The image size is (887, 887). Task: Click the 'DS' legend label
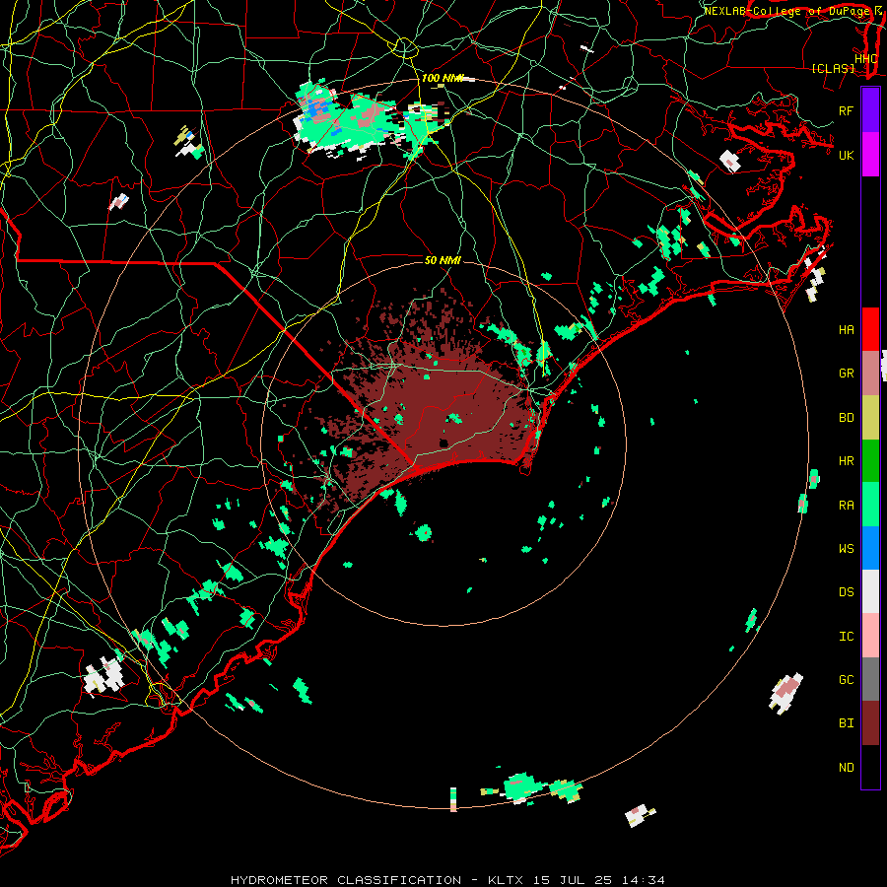pyautogui.click(x=846, y=592)
